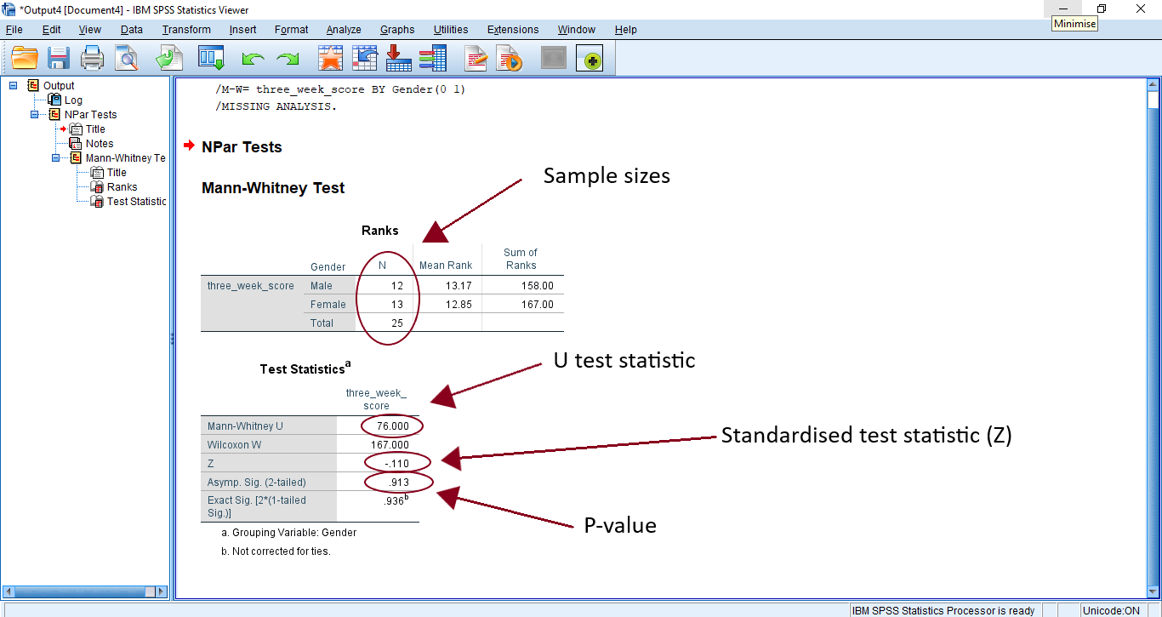Go to Data editor star icon
1162x617 pixels.
(330, 58)
